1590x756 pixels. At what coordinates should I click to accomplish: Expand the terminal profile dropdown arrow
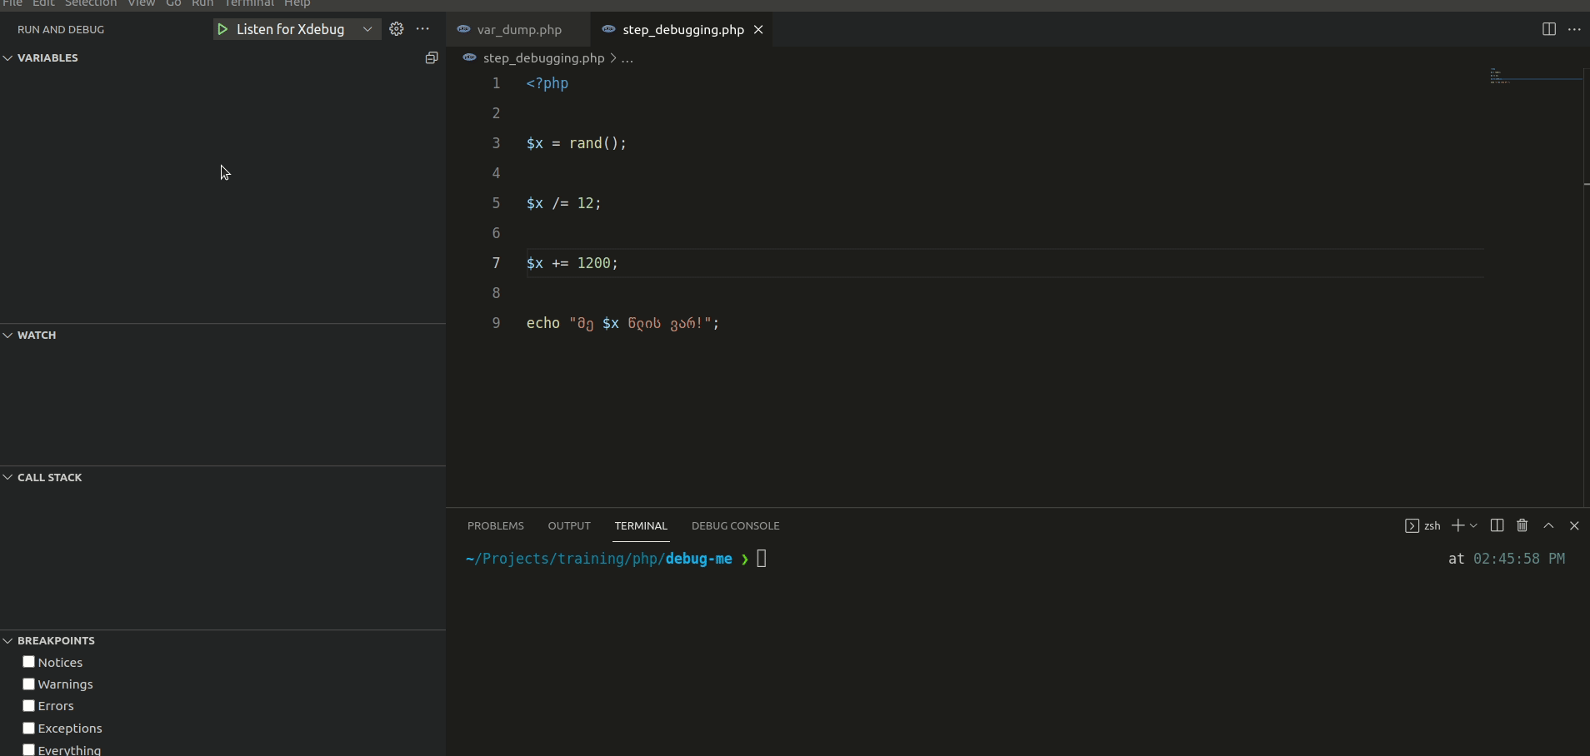[x=1473, y=525]
